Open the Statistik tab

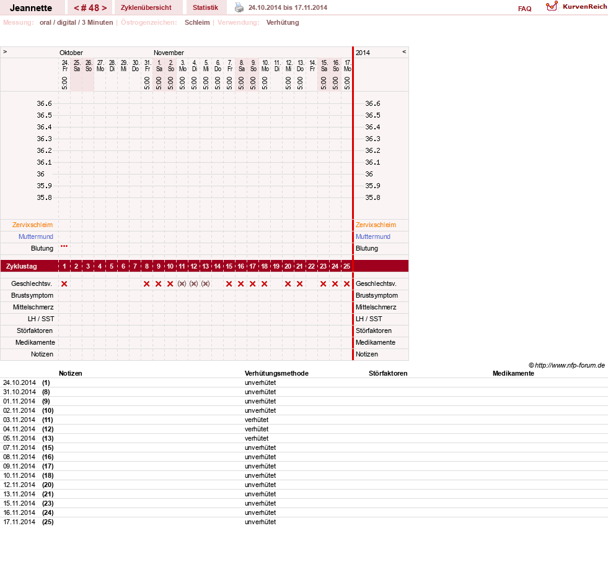tap(205, 8)
